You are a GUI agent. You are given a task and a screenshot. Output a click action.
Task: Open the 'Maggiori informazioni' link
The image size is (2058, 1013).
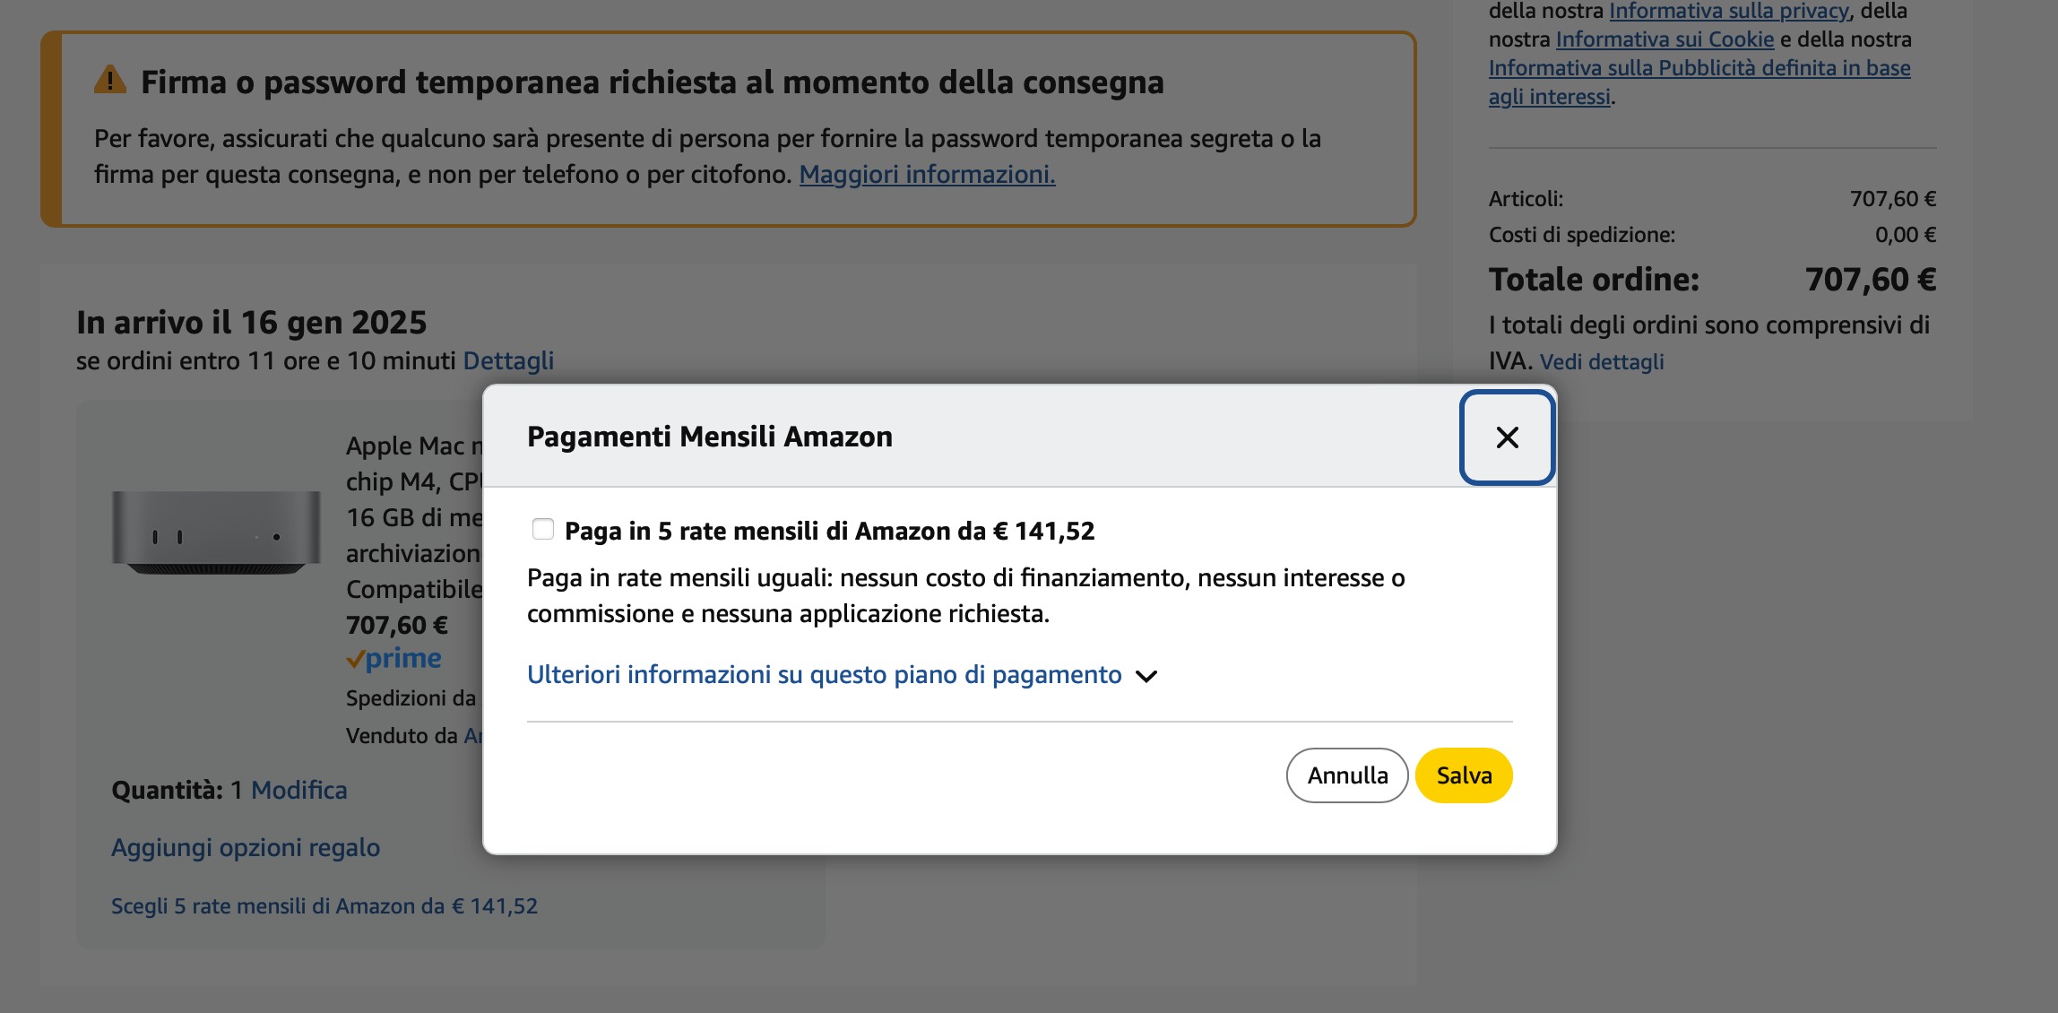[x=927, y=174]
